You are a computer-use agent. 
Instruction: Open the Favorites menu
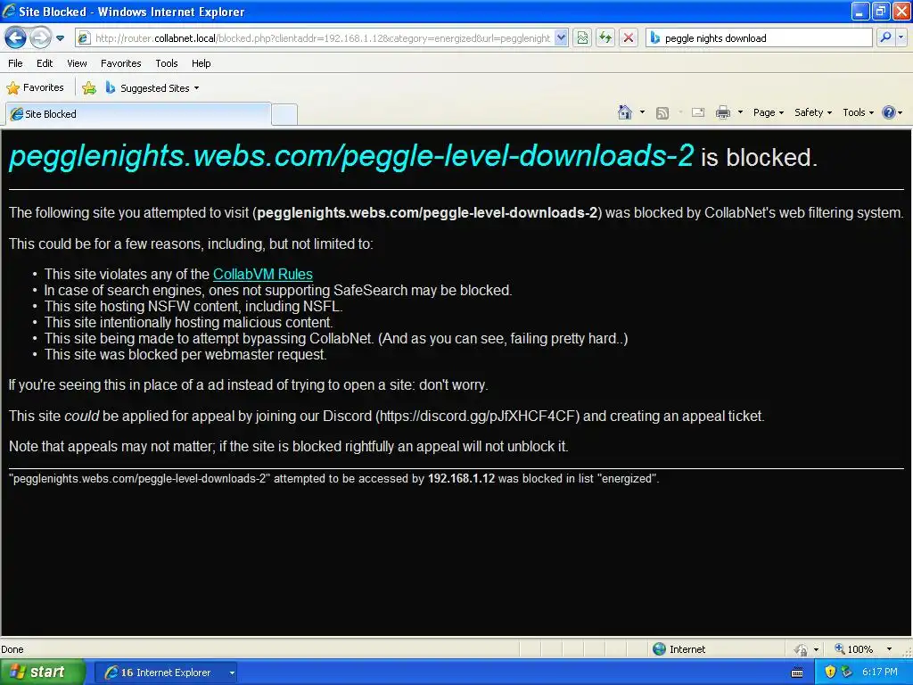[121, 63]
